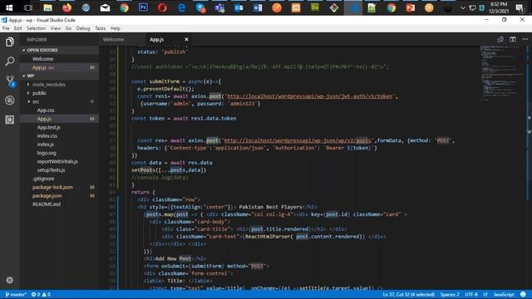This screenshot has height=299, width=532.
Task: Open Dreamweaver from the taskbar
Action: pyautogui.click(x=315, y=7)
